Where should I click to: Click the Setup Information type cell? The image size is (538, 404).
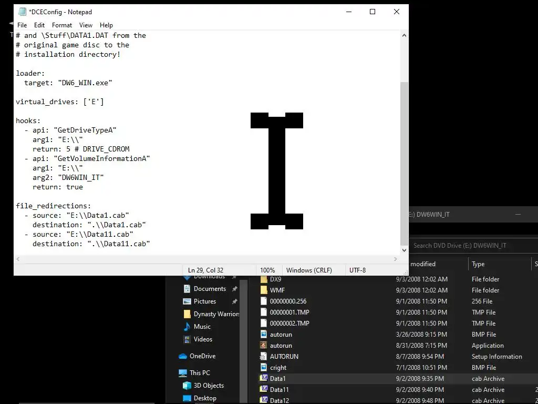click(x=497, y=357)
